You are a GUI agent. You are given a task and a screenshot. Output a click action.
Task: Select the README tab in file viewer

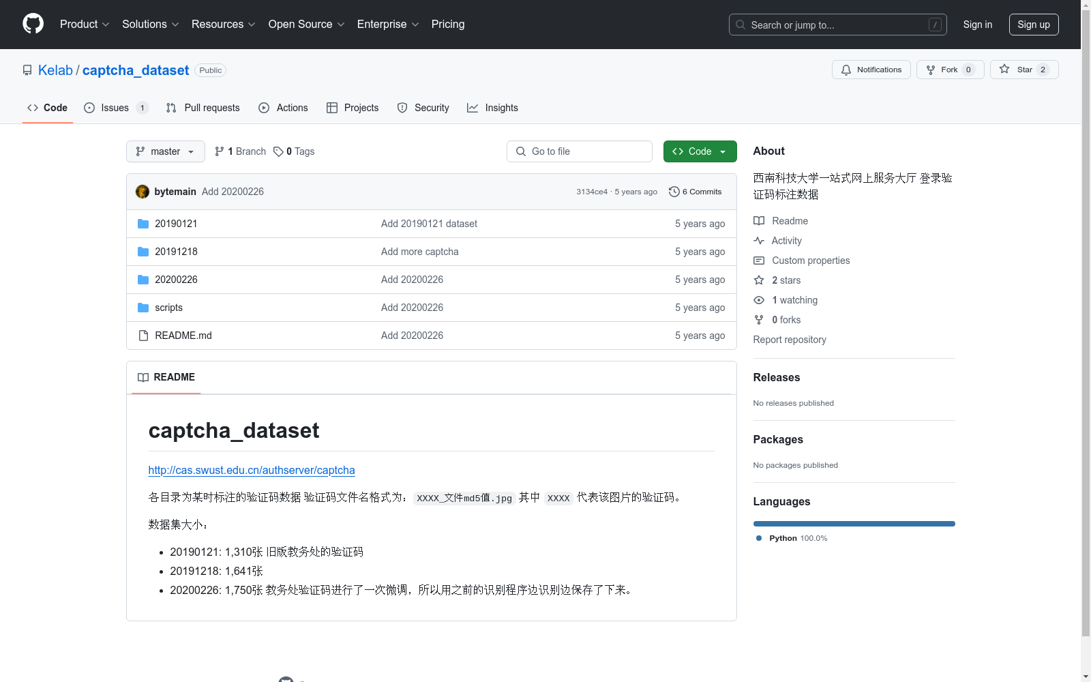click(x=166, y=377)
